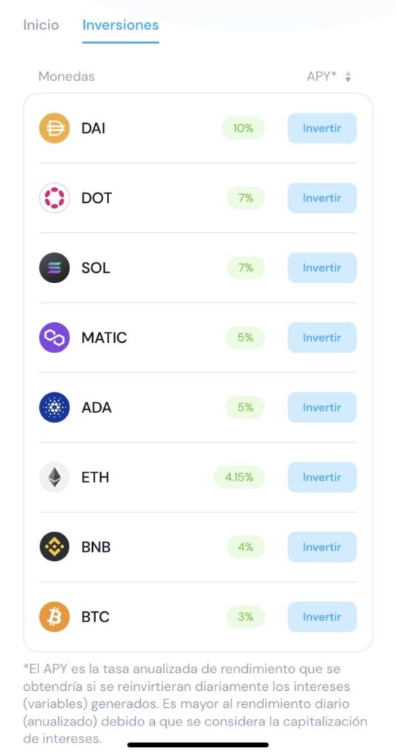
Task: Invest in DAI with Invertir button
Action: pos(322,128)
